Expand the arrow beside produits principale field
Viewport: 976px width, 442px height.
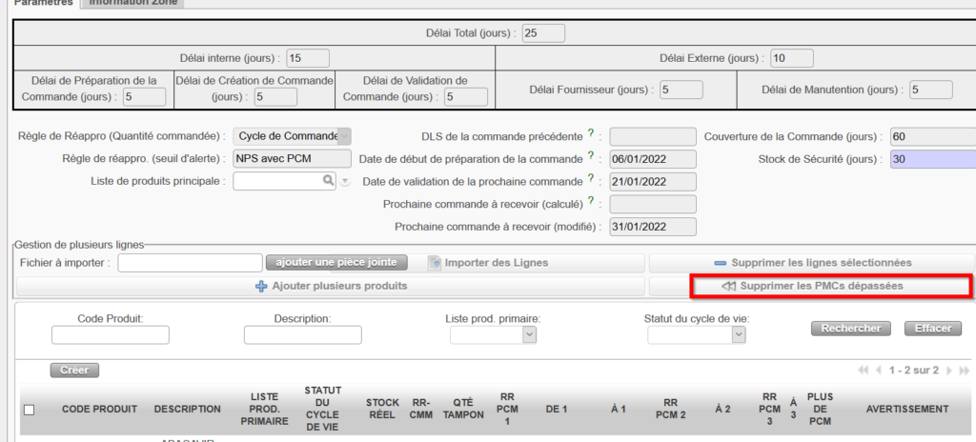[345, 182]
